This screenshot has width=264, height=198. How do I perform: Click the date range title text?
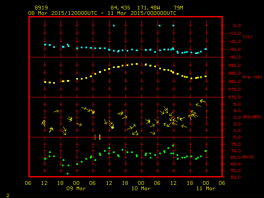pos(102,13)
